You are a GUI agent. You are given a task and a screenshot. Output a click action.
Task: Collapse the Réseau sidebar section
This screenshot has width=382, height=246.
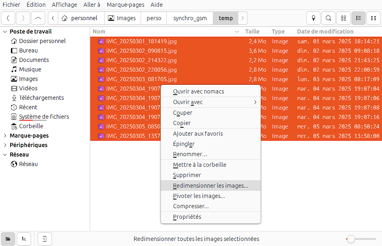[x=5, y=155]
